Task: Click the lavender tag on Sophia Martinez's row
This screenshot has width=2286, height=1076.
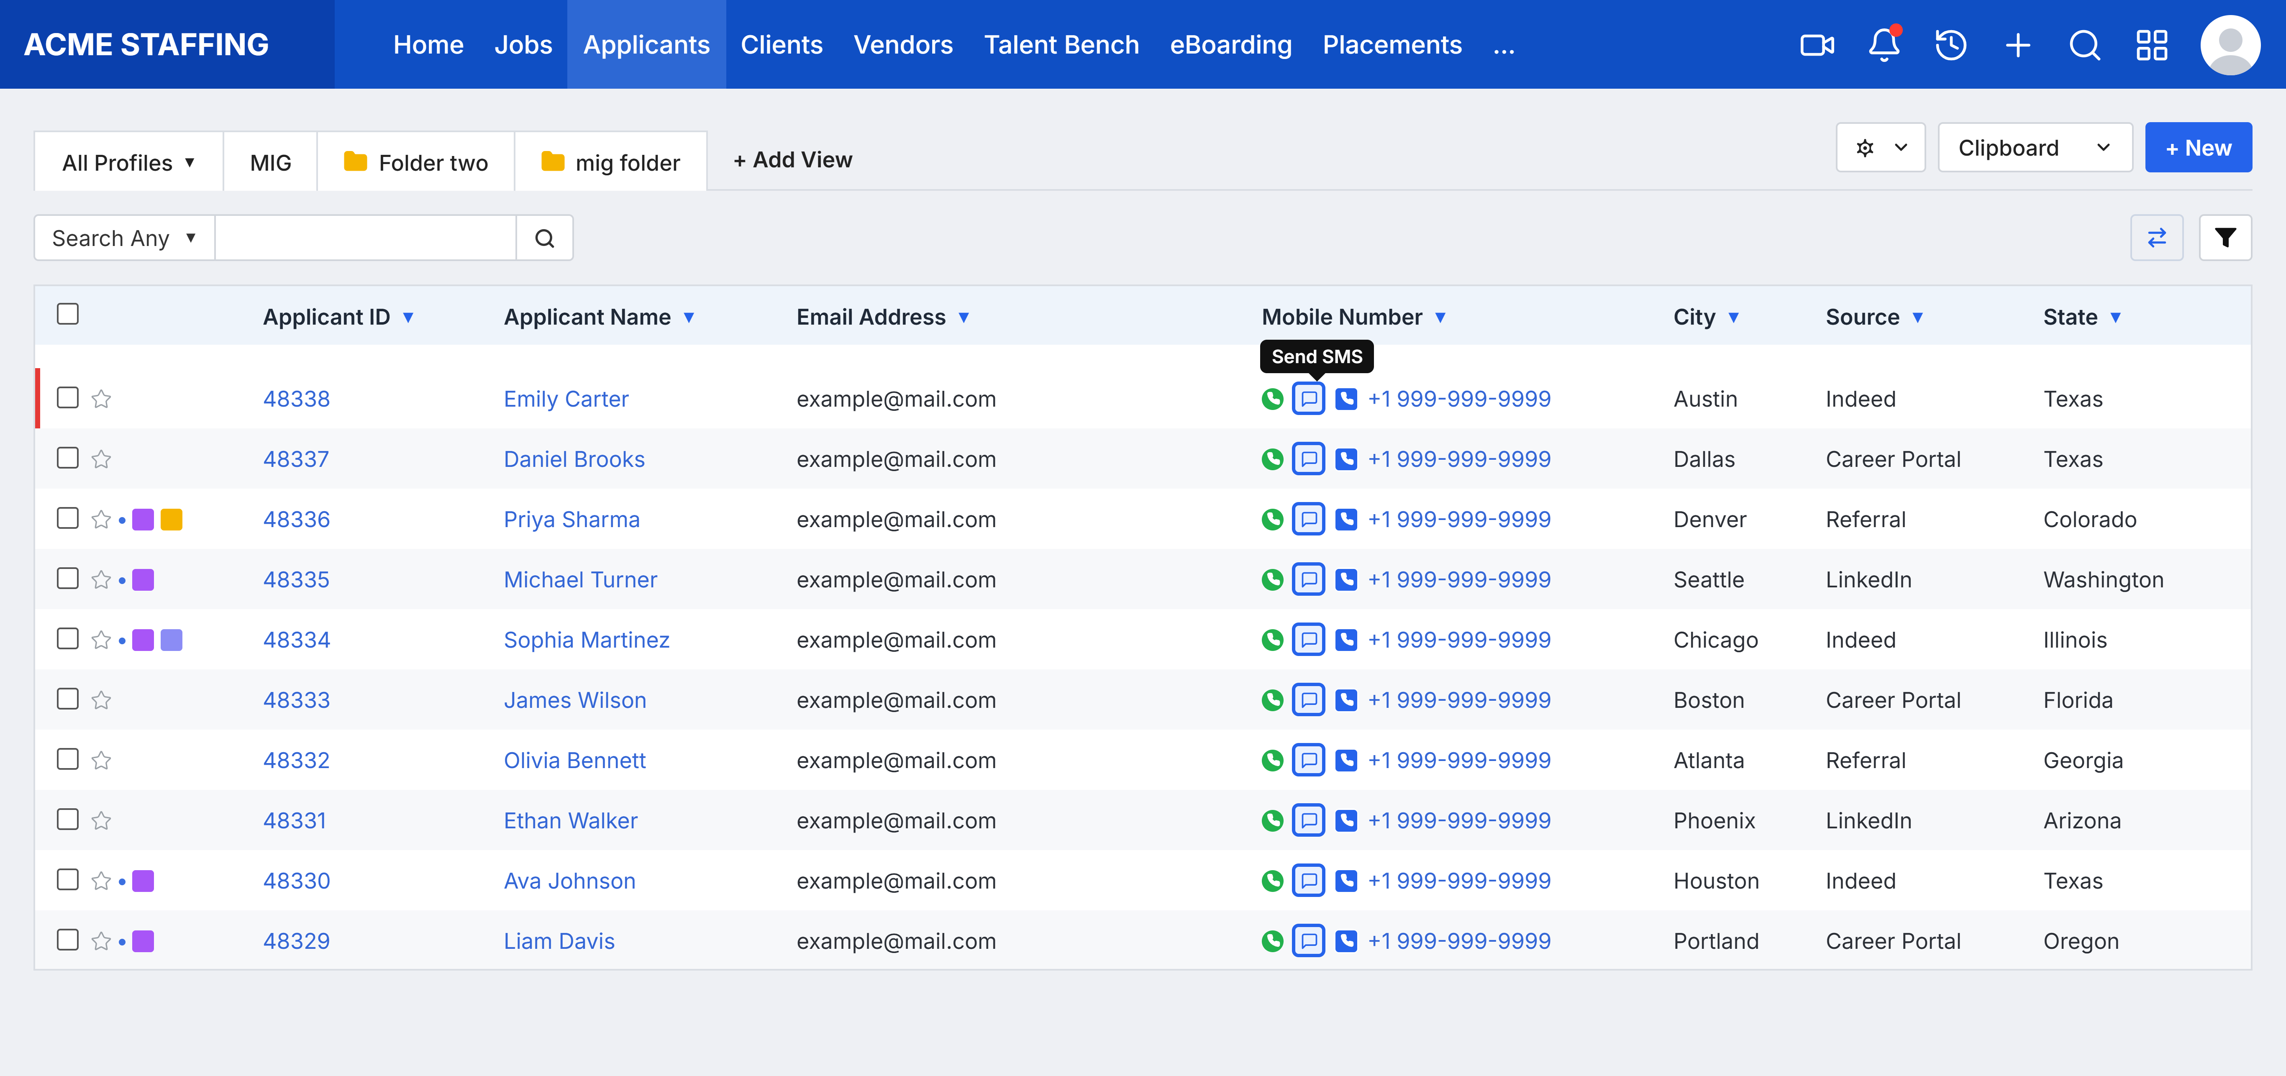Action: coord(171,640)
